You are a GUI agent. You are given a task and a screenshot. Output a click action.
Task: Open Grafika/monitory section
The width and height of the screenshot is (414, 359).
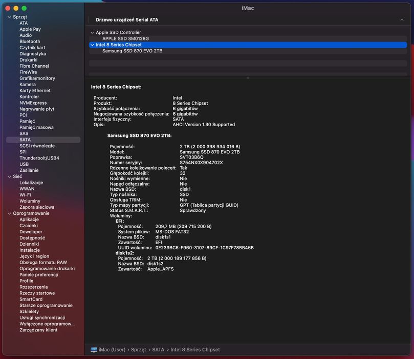(37, 78)
